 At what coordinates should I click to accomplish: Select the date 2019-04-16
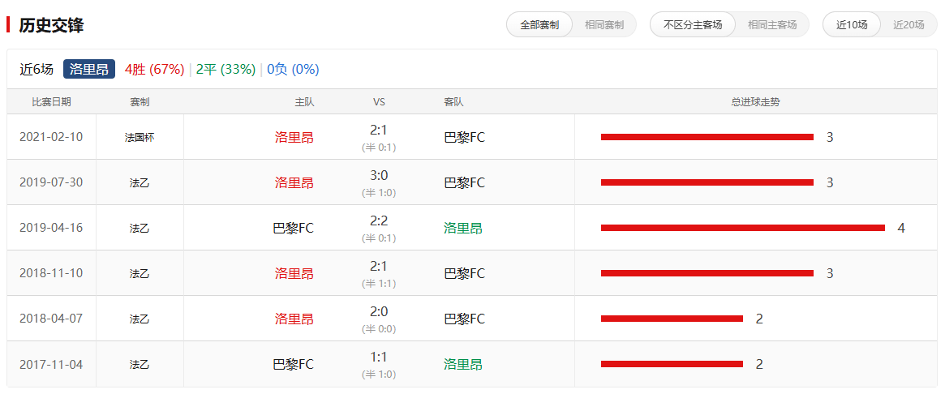pos(51,228)
